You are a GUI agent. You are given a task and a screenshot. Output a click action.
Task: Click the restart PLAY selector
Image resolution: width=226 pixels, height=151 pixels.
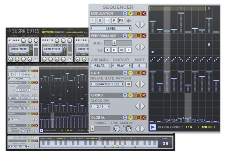click(121, 66)
